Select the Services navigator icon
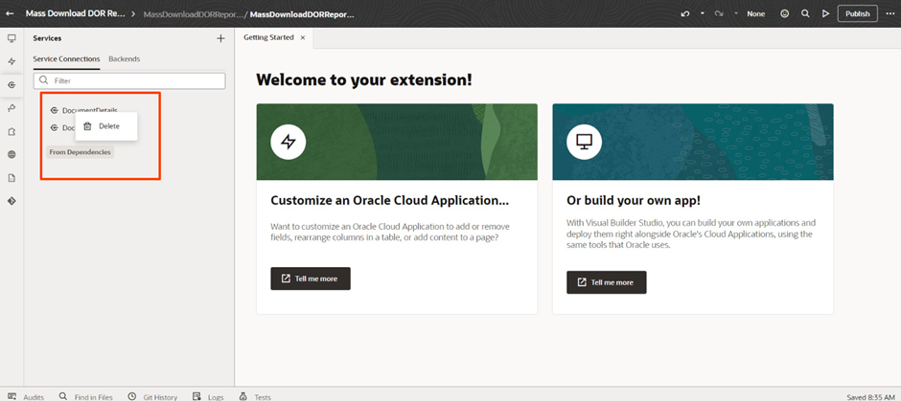 point(12,85)
